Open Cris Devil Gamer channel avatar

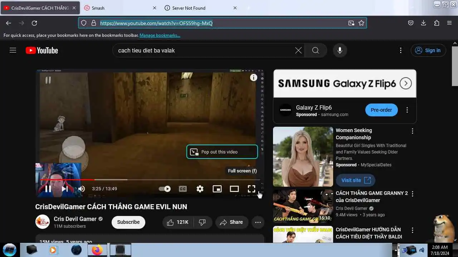tap(43, 222)
